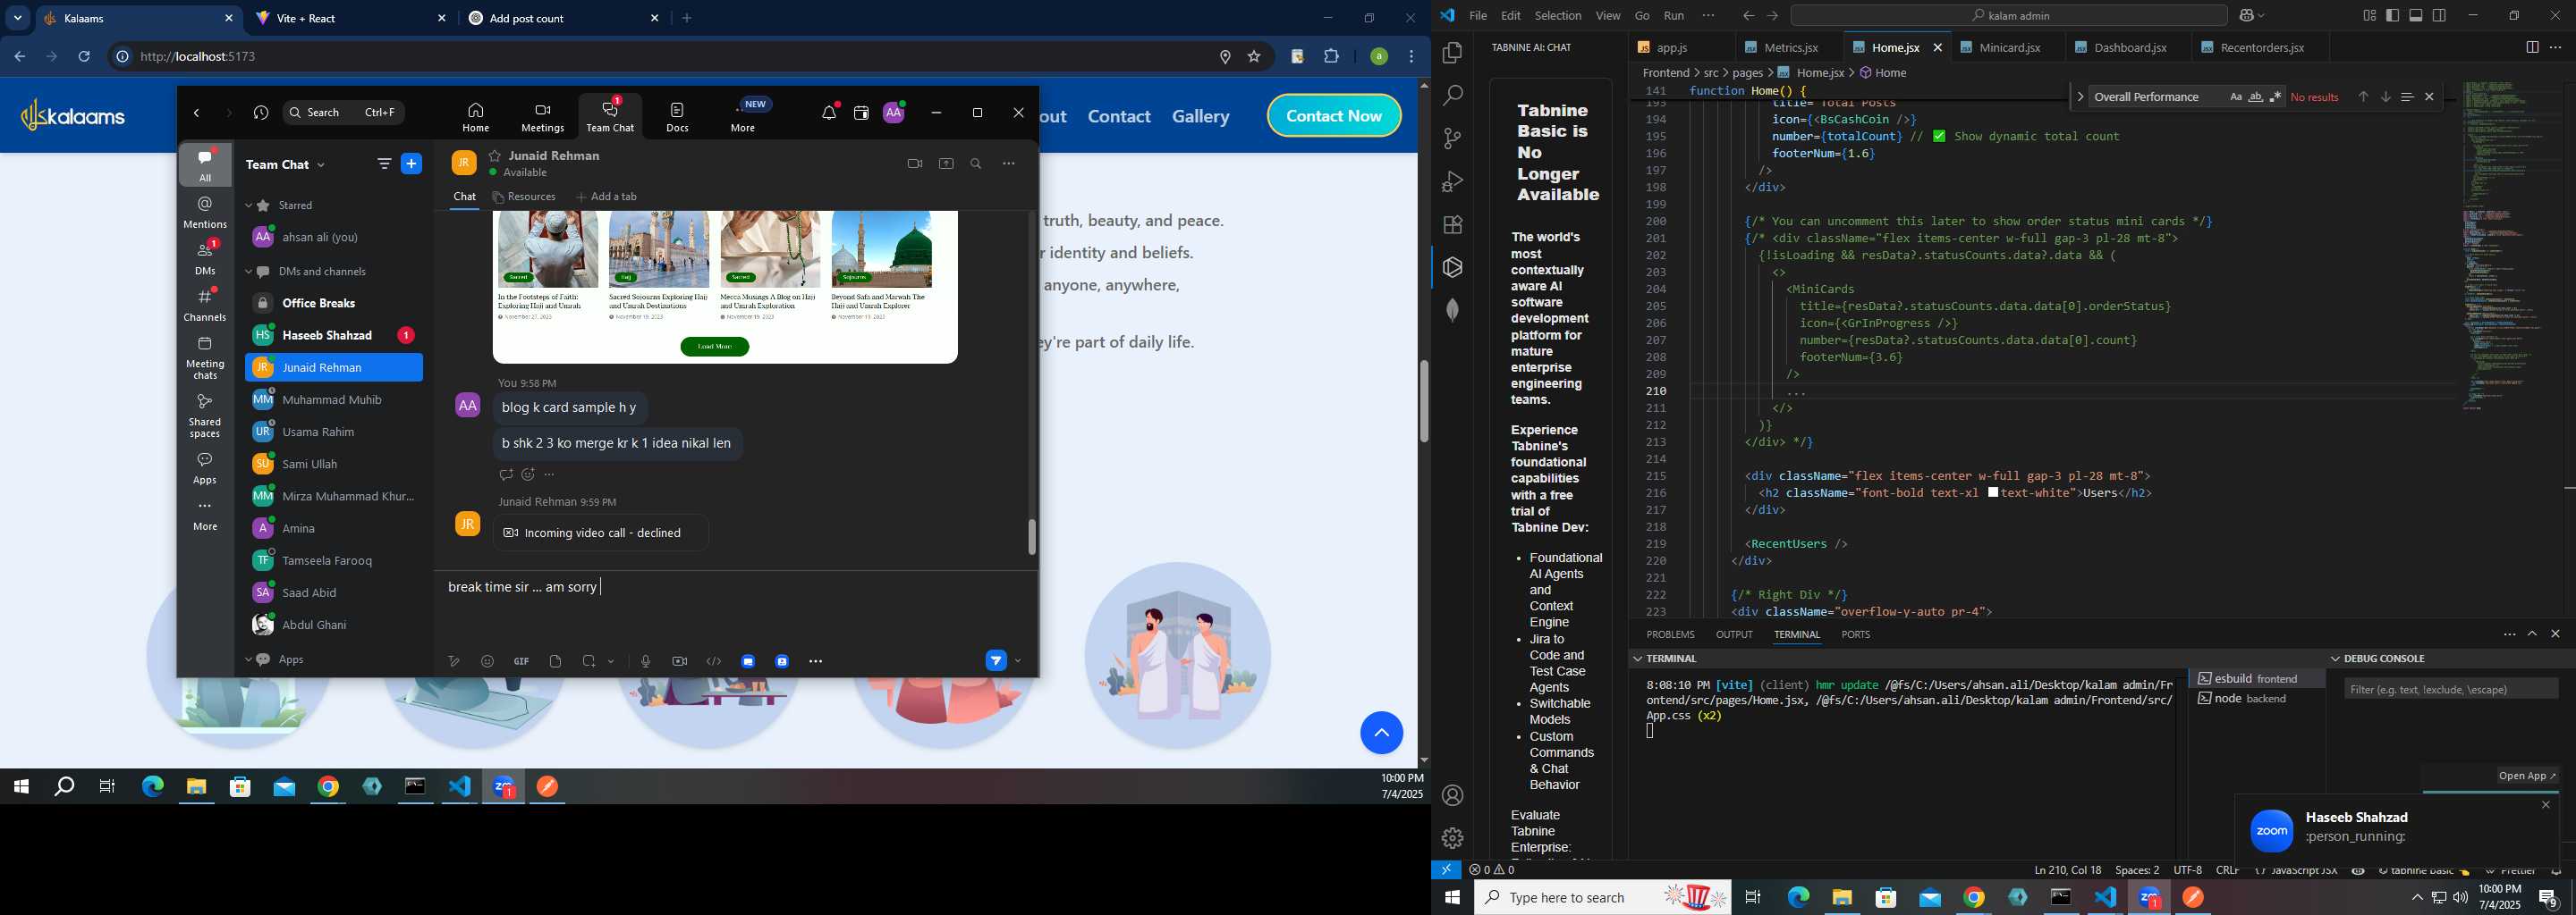Open Docs in Zoom top bar
Image resolution: width=2576 pixels, height=915 pixels.
pos(678,117)
